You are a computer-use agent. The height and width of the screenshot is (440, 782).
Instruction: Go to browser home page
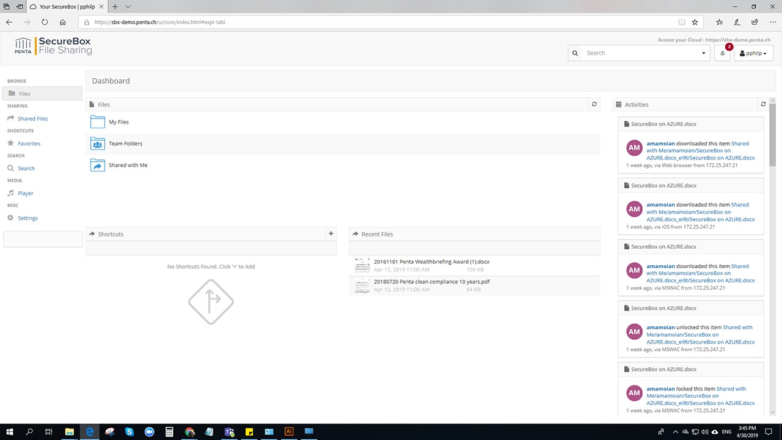pyautogui.click(x=62, y=22)
